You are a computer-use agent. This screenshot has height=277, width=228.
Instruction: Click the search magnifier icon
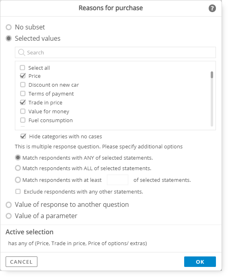[22, 52]
